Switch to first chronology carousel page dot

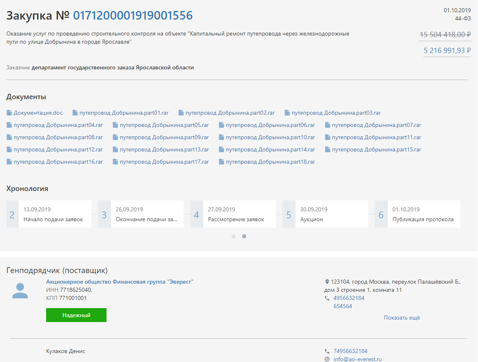(233, 236)
